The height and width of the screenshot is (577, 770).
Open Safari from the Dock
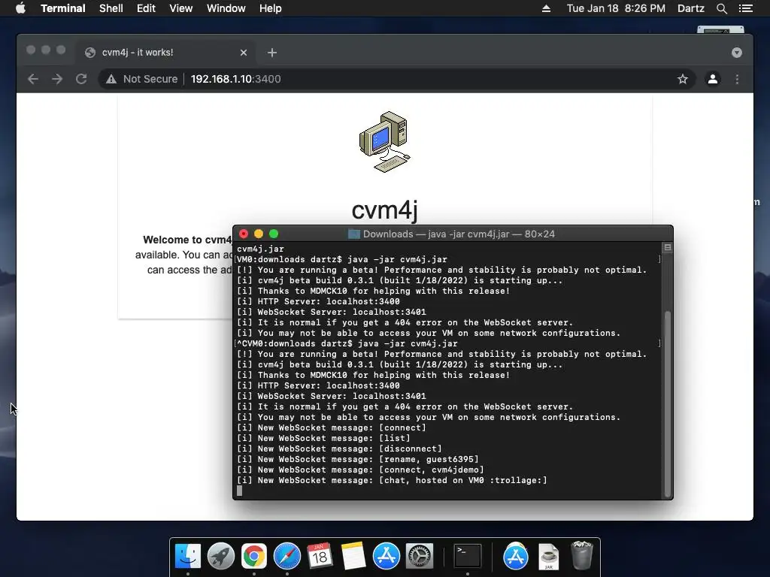click(x=286, y=557)
